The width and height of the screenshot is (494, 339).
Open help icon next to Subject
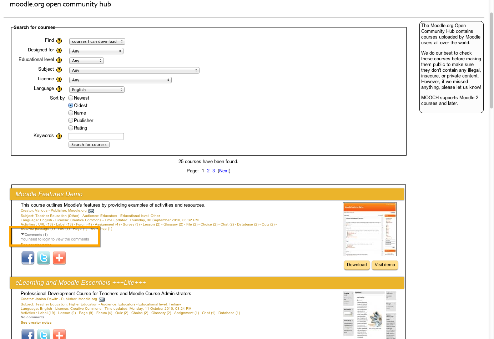[x=59, y=70]
